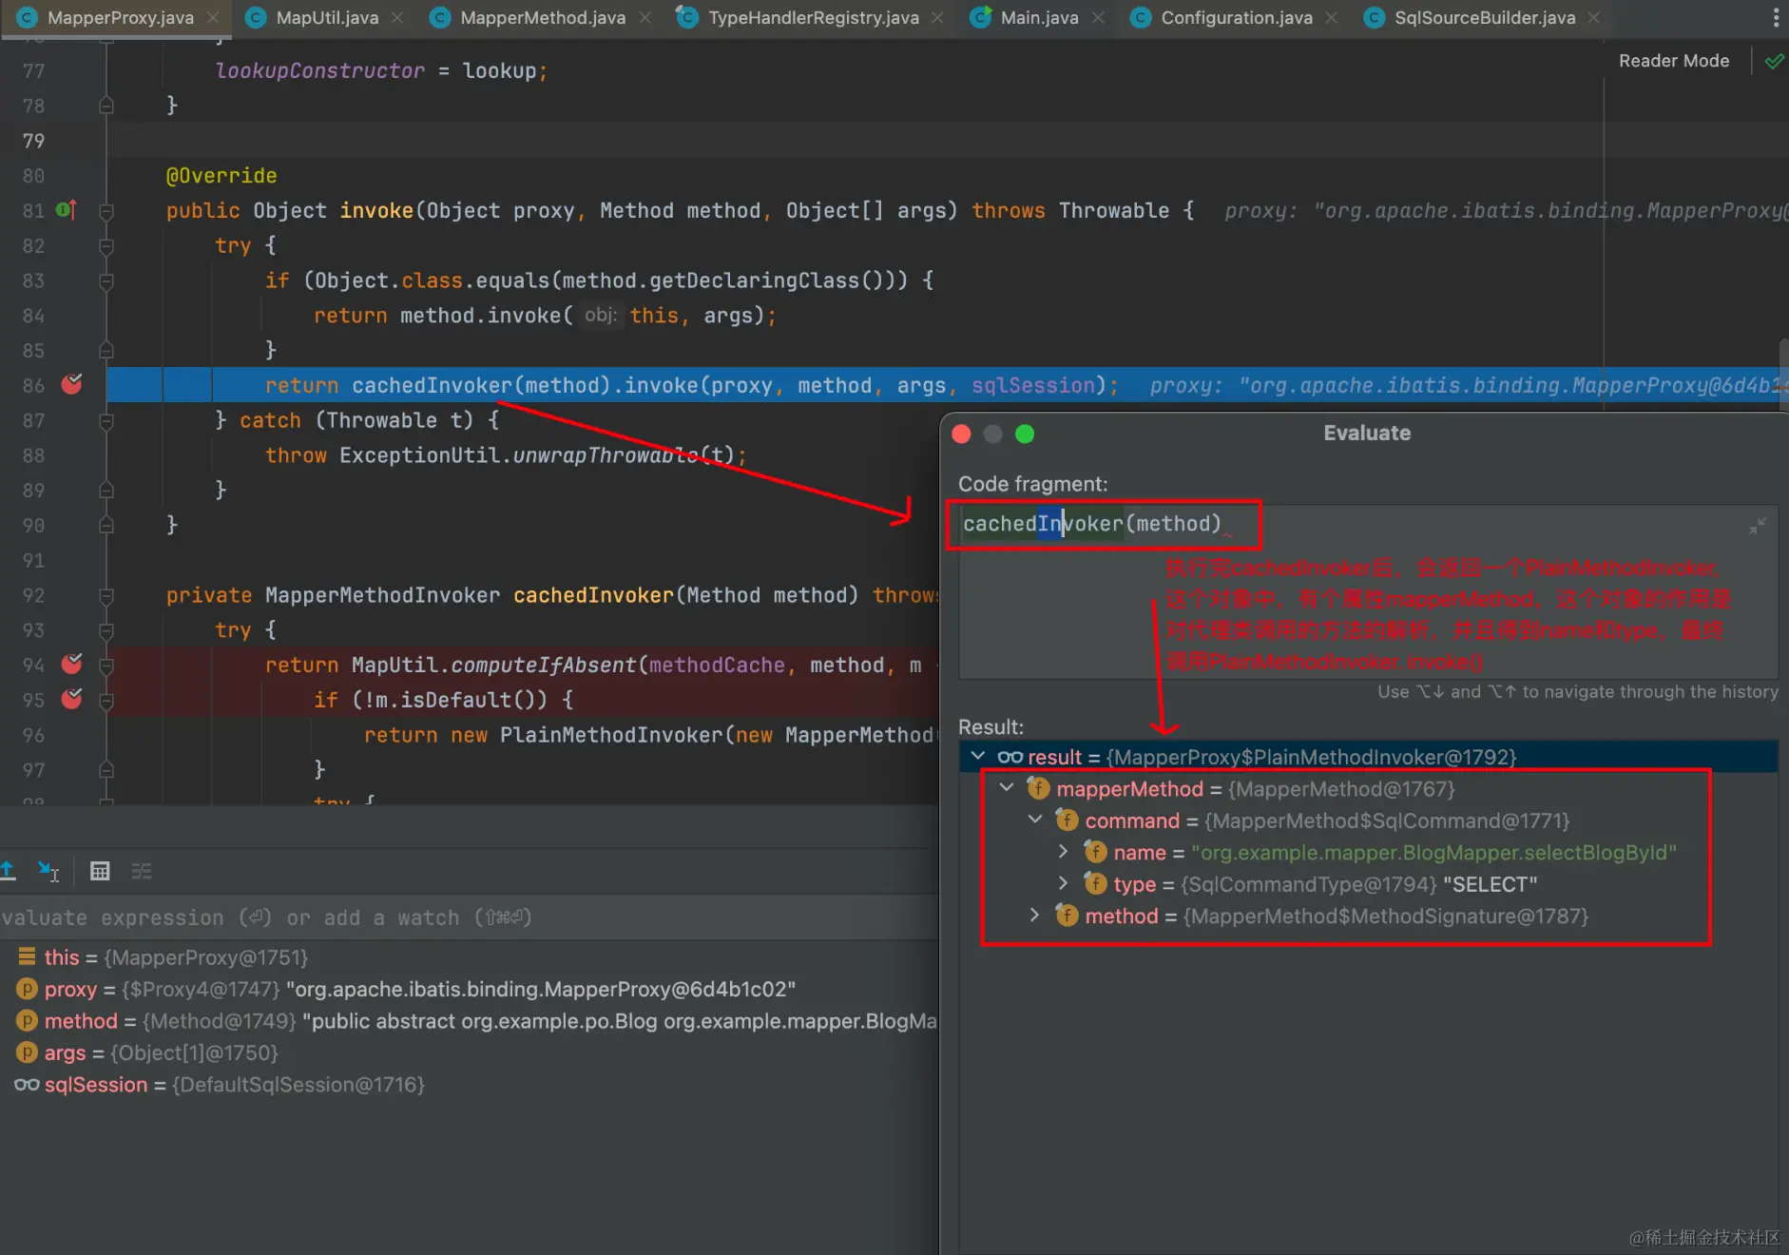Collapse the invoke method fold on line 81
The image size is (1789, 1255).
pos(106,211)
